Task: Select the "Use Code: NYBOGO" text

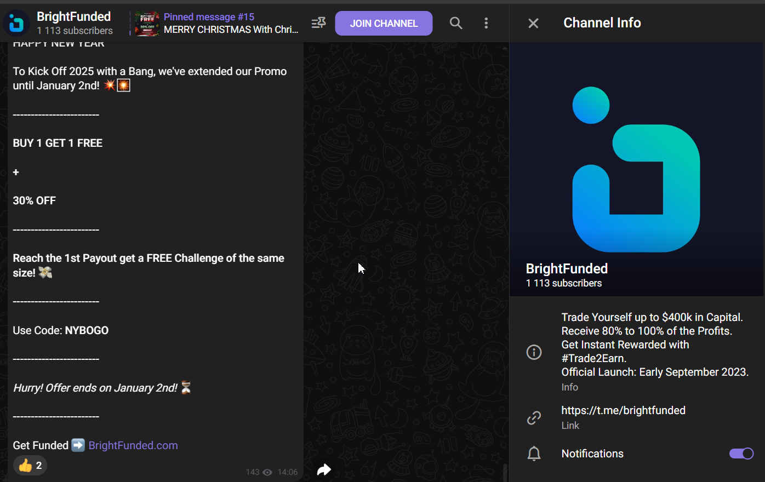Action: coord(61,330)
